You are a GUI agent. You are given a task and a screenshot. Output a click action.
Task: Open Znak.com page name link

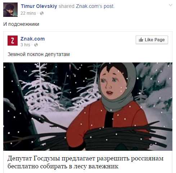click(33, 39)
